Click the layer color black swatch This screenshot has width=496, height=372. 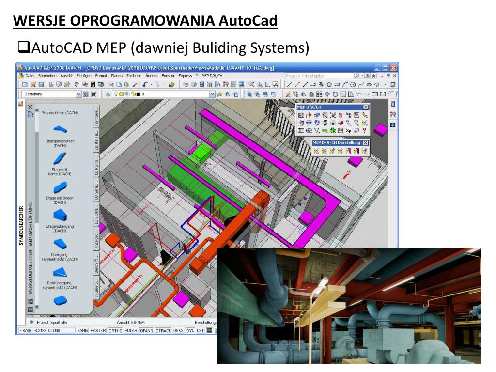pos(138,94)
